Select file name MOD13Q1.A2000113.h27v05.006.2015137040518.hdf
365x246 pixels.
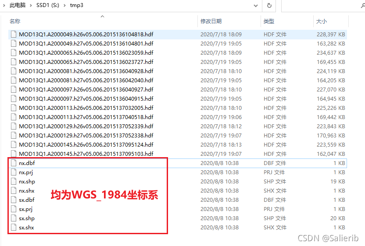pos(86,117)
